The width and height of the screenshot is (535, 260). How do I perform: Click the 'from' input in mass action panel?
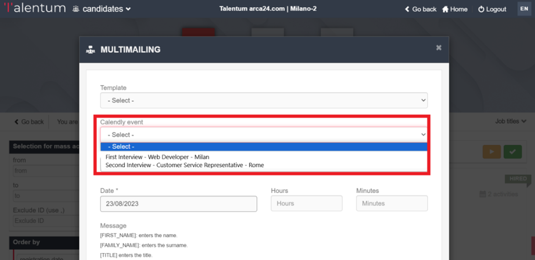click(x=46, y=170)
